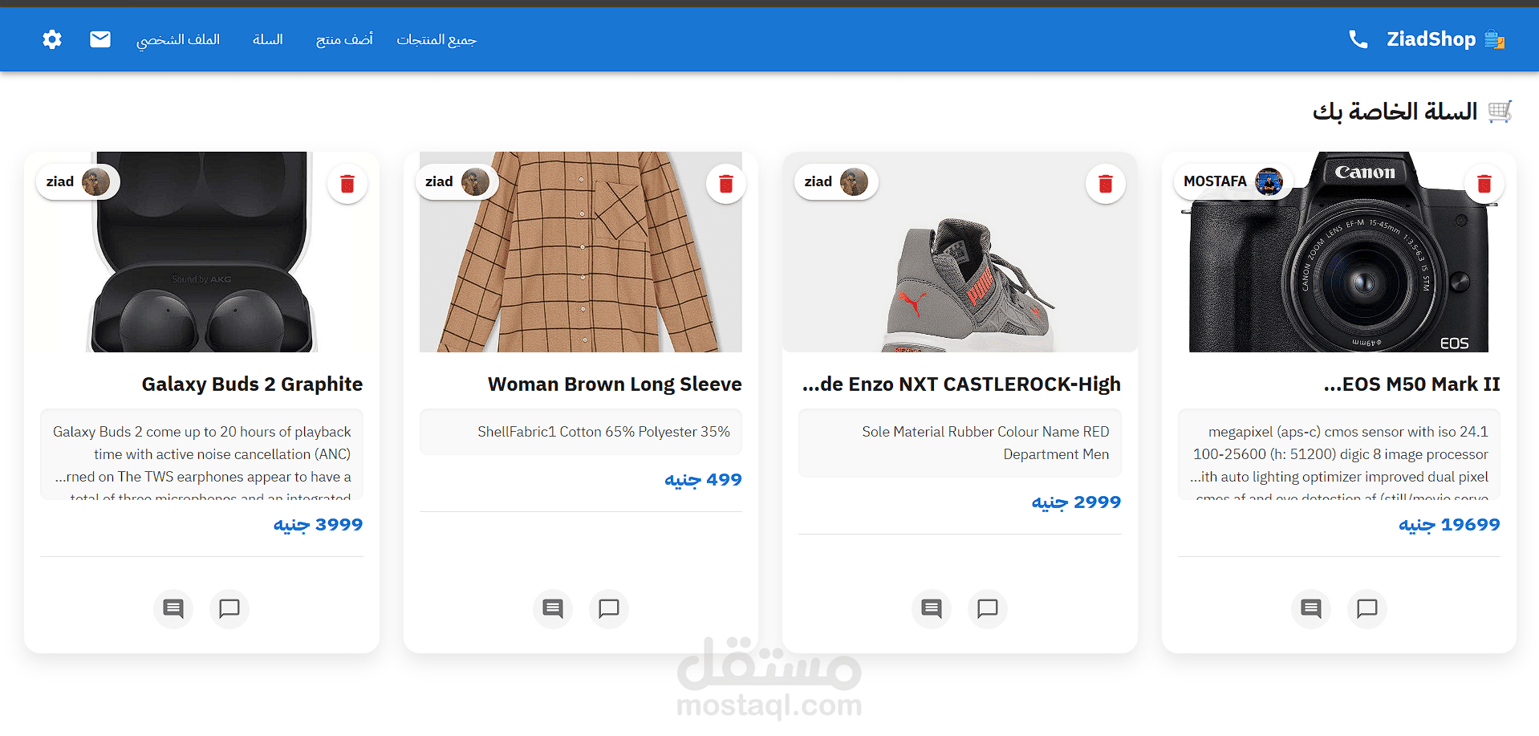Open filled comments icon on Enzo NXT card
The height and width of the screenshot is (736, 1539).
click(x=932, y=608)
